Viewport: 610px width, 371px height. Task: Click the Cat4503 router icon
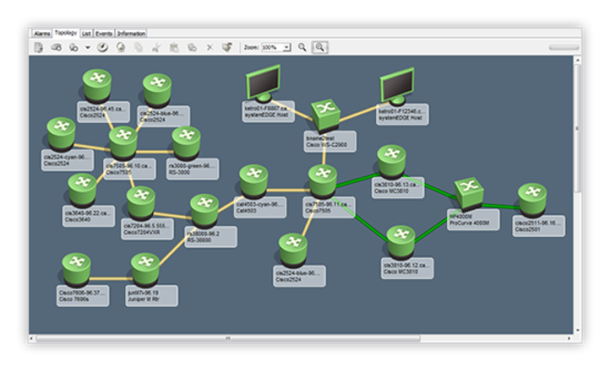click(253, 180)
